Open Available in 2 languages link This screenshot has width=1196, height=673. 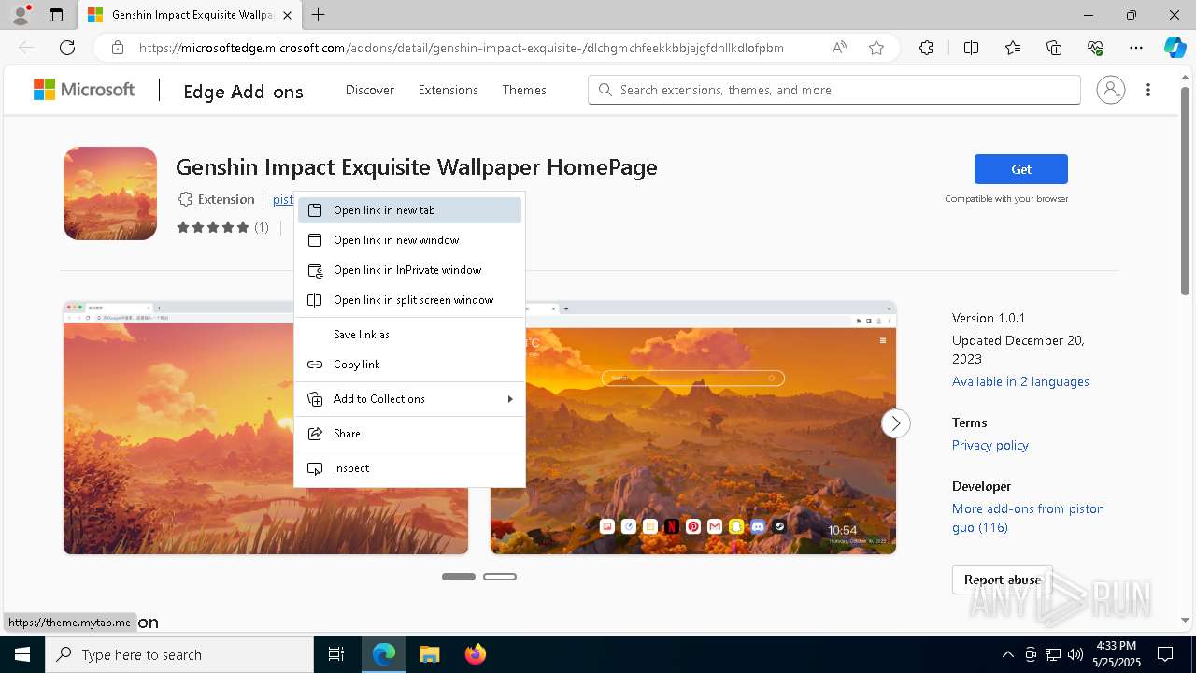(x=1020, y=381)
